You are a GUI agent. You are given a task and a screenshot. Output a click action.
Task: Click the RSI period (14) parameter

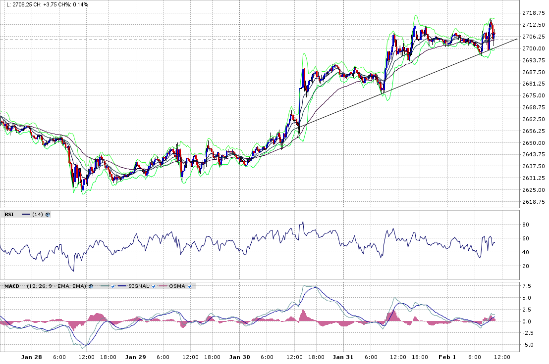coord(37,214)
